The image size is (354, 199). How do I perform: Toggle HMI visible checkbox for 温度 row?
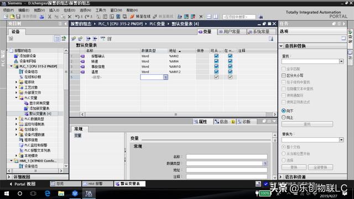coord(230,72)
